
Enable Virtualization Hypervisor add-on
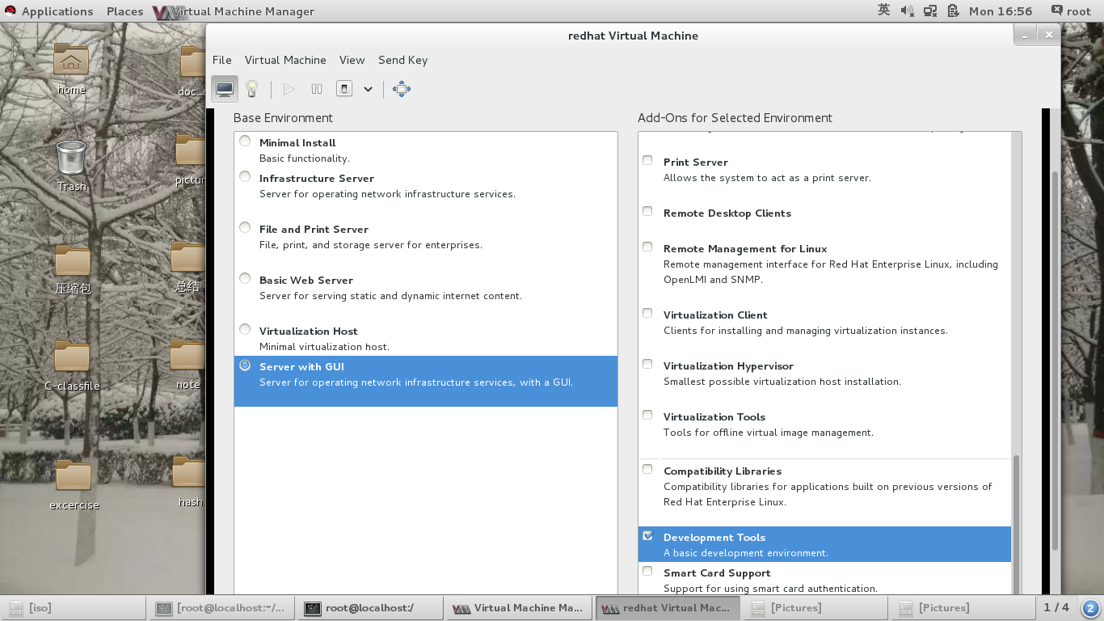pos(647,364)
